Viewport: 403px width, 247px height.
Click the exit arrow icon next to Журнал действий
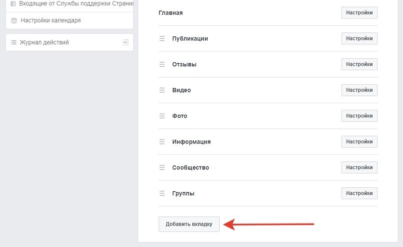point(125,42)
